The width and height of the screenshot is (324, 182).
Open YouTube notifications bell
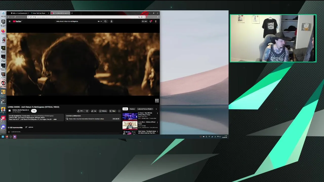pos(151,21)
